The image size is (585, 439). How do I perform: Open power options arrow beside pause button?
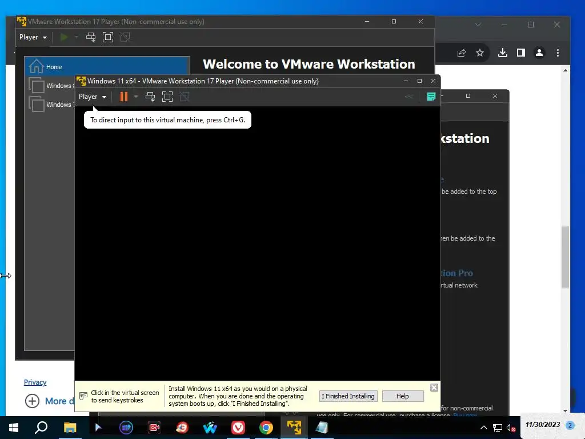(136, 97)
